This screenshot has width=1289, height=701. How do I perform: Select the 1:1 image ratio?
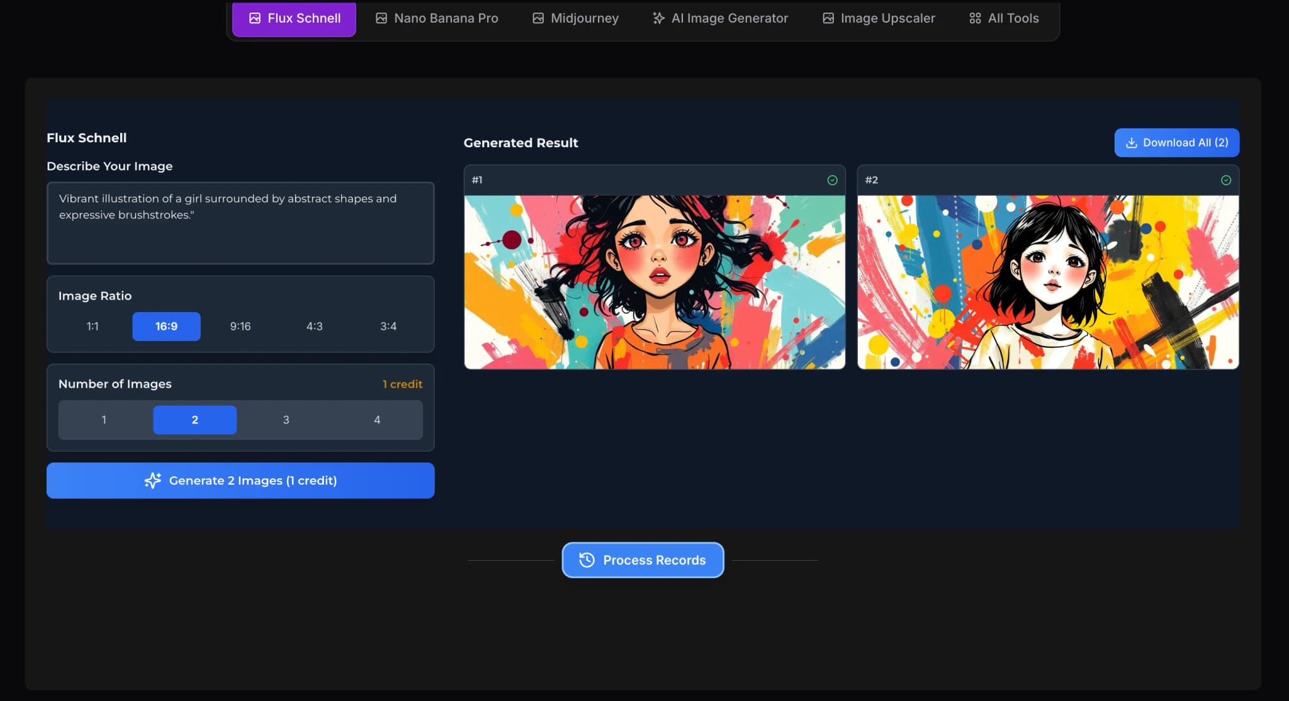click(93, 326)
